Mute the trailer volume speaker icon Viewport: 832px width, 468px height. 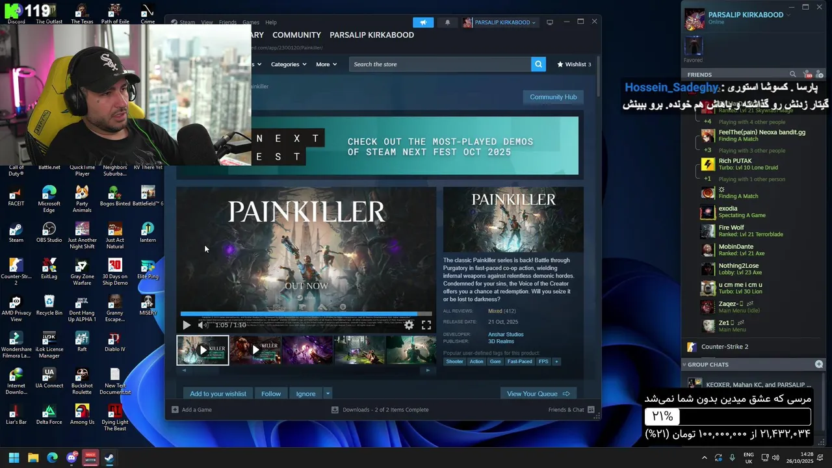pyautogui.click(x=203, y=325)
